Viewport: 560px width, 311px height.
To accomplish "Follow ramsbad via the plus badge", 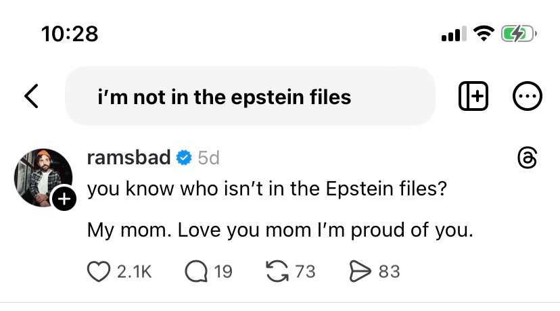I will click(x=64, y=199).
